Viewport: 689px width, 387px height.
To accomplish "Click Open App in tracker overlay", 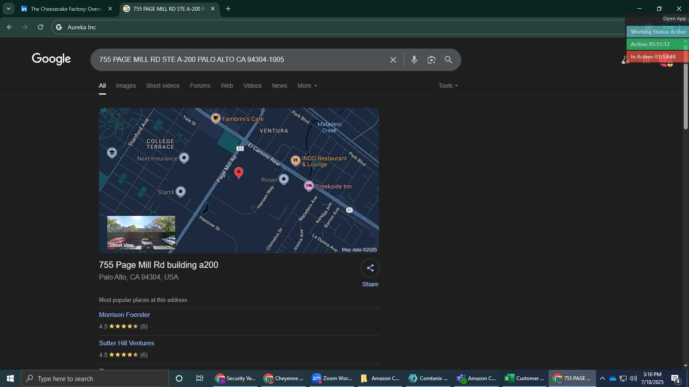I will click(x=675, y=18).
